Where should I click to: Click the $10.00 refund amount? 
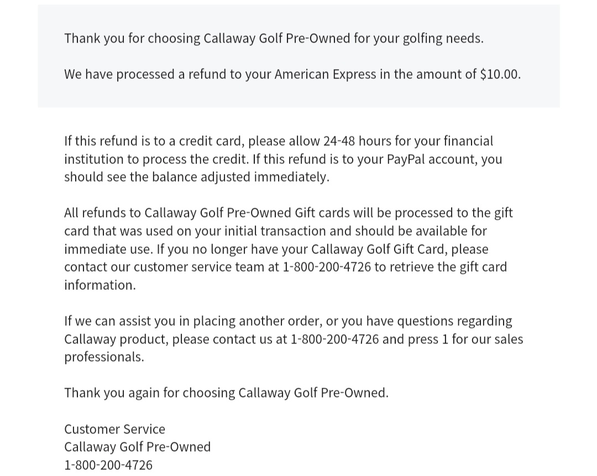pyautogui.click(x=500, y=75)
